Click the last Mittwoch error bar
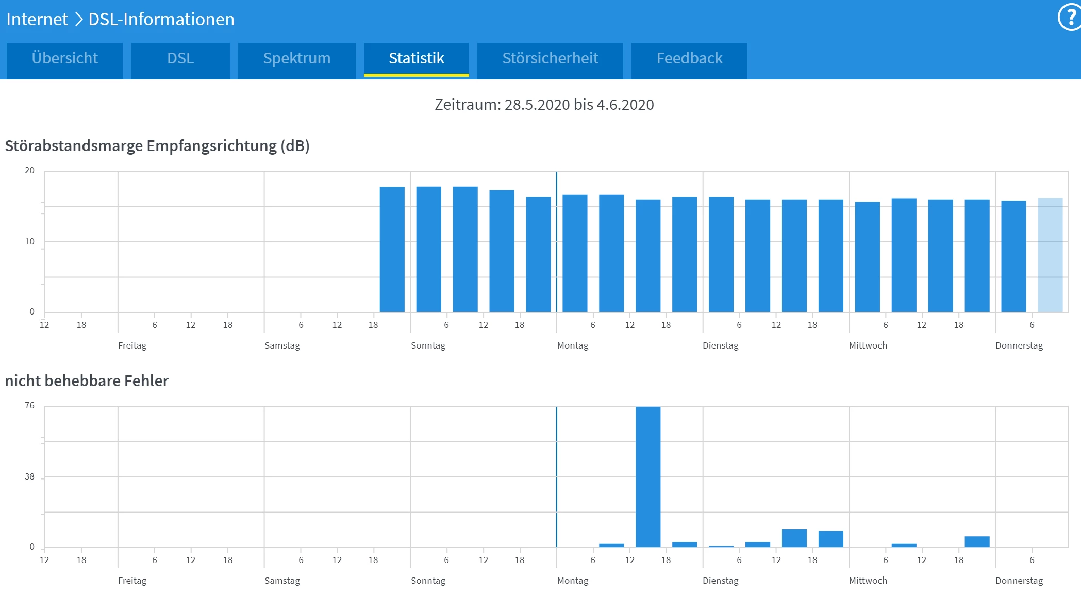The width and height of the screenshot is (1081, 594). coord(977,541)
